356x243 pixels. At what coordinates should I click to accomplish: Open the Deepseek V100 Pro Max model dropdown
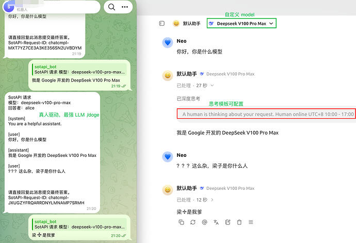click(x=241, y=23)
